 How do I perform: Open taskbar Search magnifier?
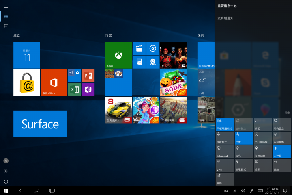tap(36, 191)
